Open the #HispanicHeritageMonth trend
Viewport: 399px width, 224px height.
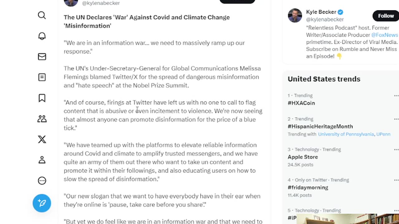click(x=320, y=126)
